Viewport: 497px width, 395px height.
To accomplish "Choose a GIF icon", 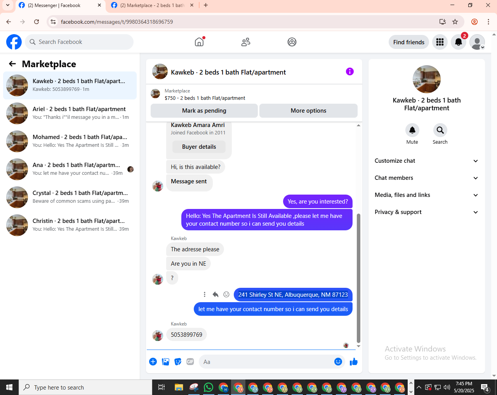I will pos(190,362).
